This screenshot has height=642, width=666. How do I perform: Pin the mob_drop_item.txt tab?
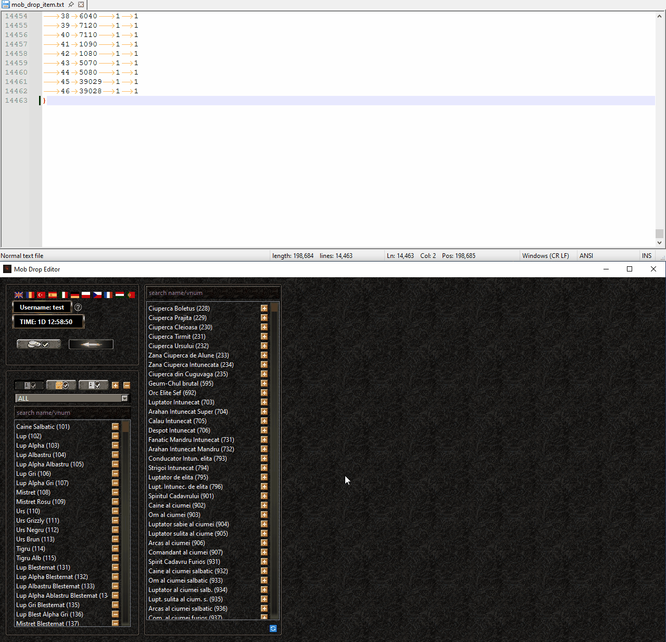71,5
